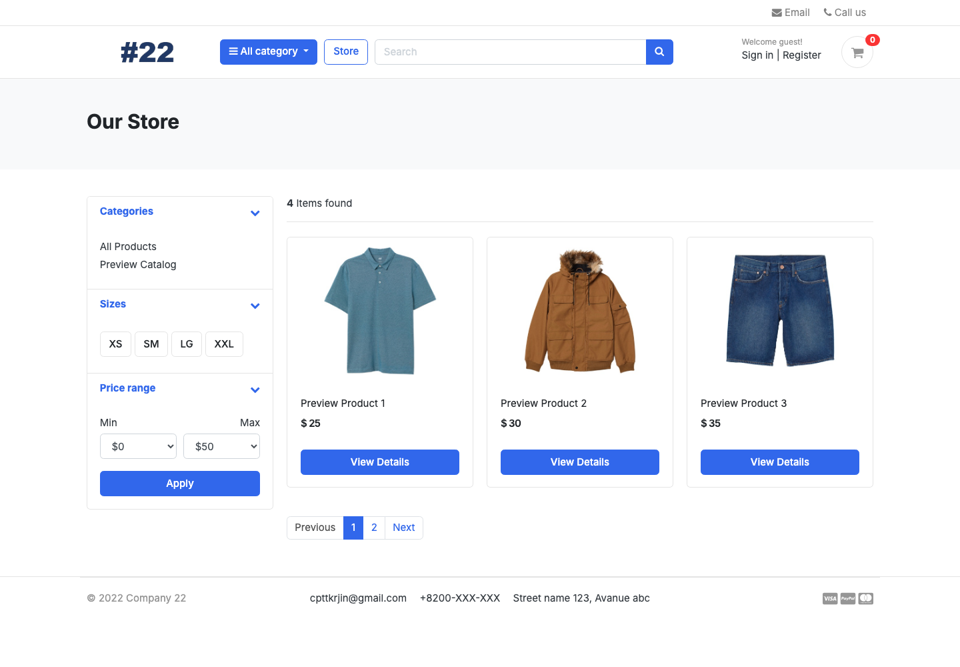Viewport: 960px width, 667px height.
Task: Open the Min price $0 dropdown
Action: pyautogui.click(x=138, y=446)
